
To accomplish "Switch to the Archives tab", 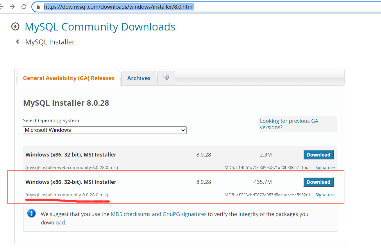I will 139,78.
